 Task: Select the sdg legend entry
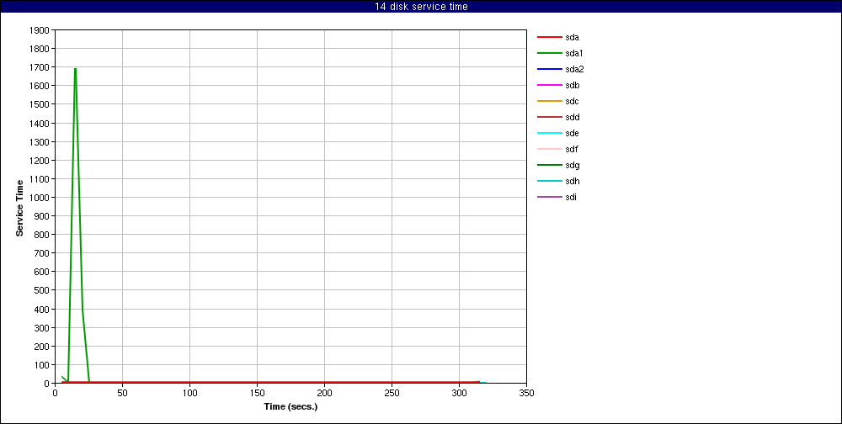click(x=558, y=165)
